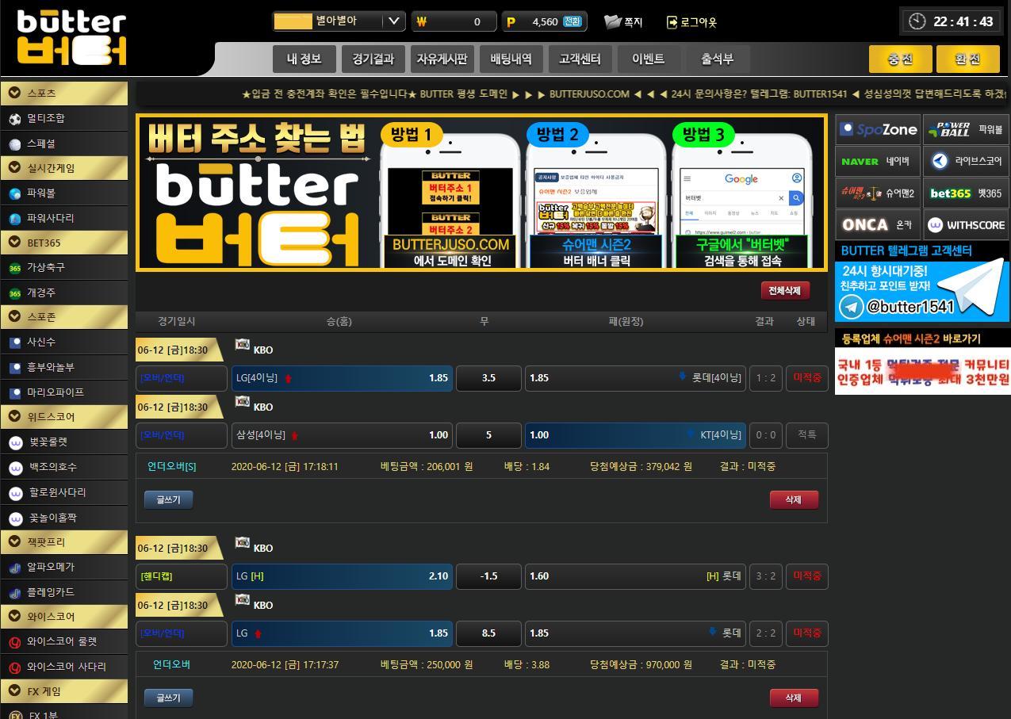Open the 라이브스코어 live score icon
The image size is (1011, 719).
(x=940, y=161)
